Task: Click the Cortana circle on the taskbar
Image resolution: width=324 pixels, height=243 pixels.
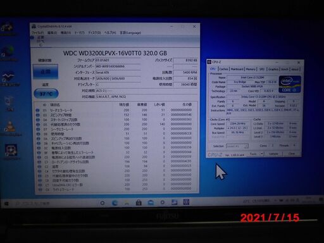Action: coord(103,203)
